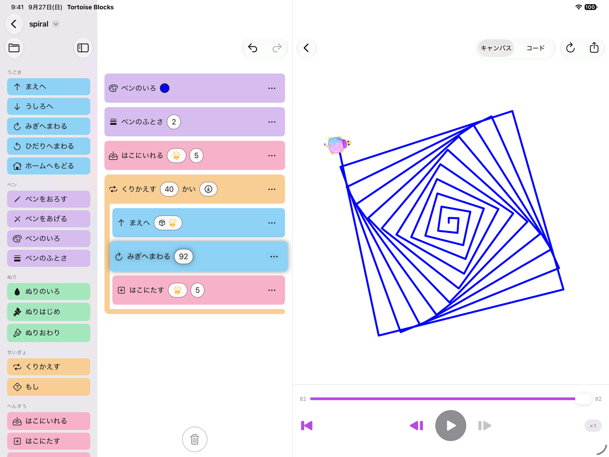
Task: Add ホームへもどる palette block
Action: (49, 166)
